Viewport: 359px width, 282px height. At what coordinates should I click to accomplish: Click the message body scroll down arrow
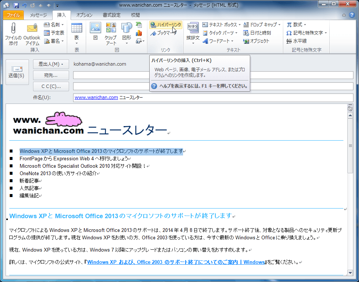pos(350,272)
